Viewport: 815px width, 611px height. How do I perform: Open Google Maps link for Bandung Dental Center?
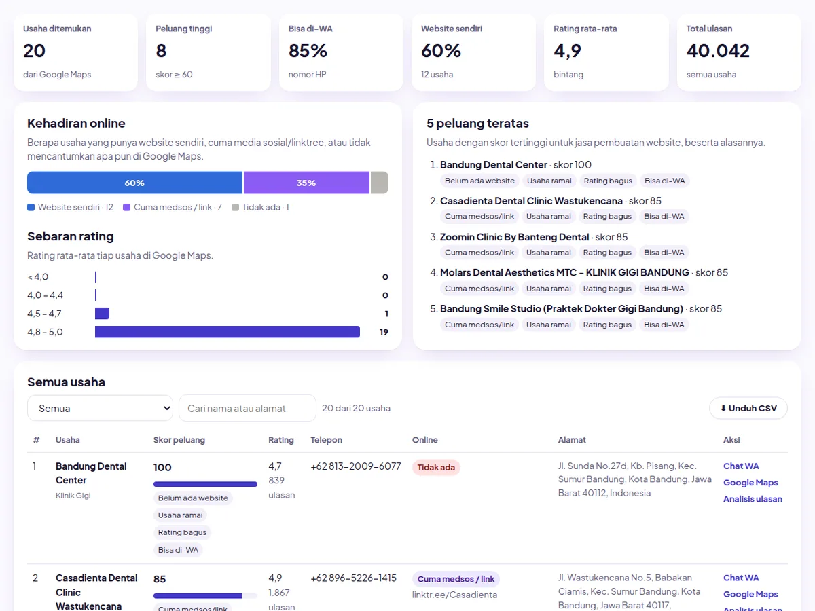[x=750, y=483]
